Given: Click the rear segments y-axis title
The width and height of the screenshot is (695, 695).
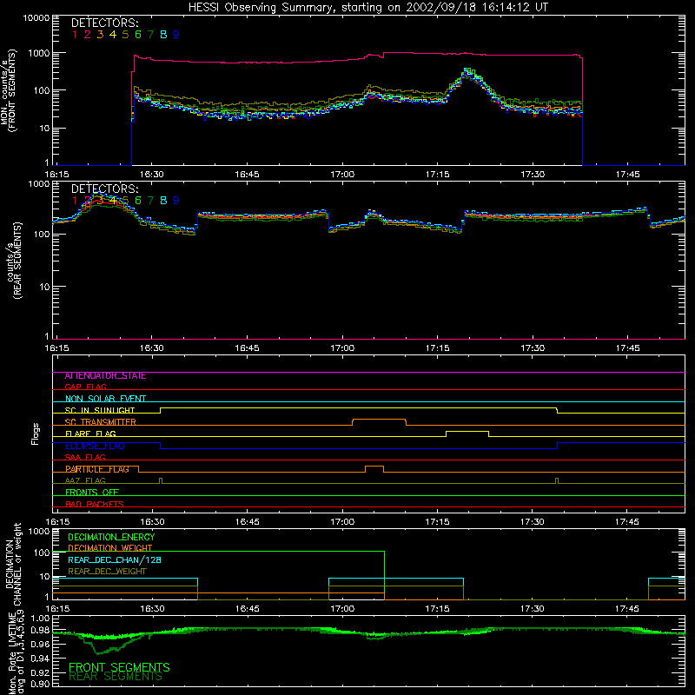Looking at the screenshot, I should tap(14, 261).
